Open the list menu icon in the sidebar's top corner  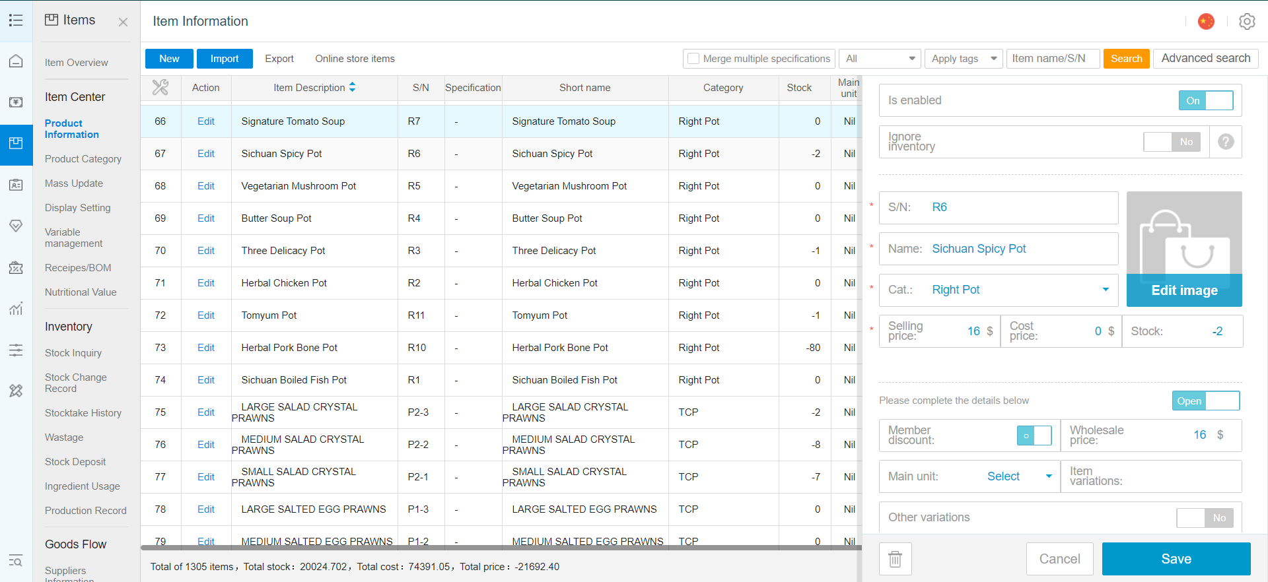coord(16,20)
